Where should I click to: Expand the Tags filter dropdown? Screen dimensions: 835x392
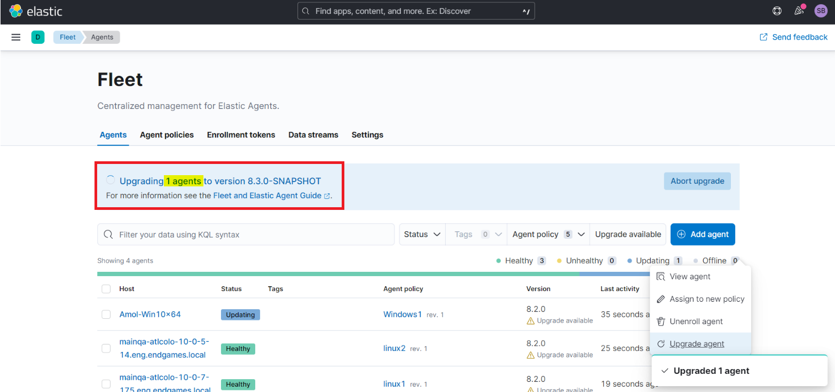pos(476,234)
